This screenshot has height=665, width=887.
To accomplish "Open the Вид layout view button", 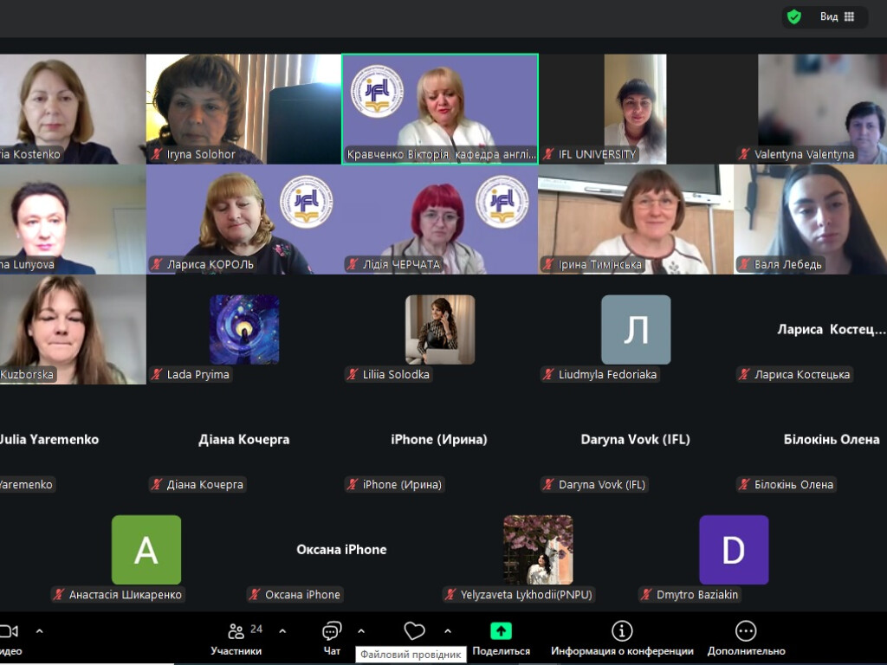I will pyautogui.click(x=837, y=17).
